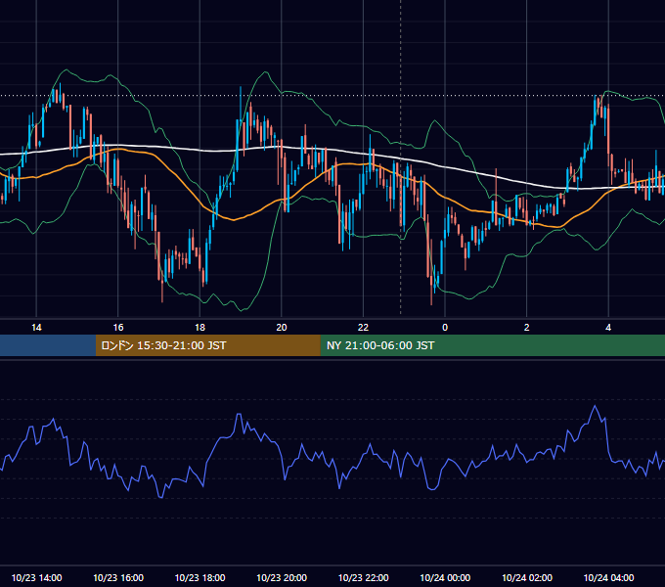Click hour label 18 on price chart axis

199,328
